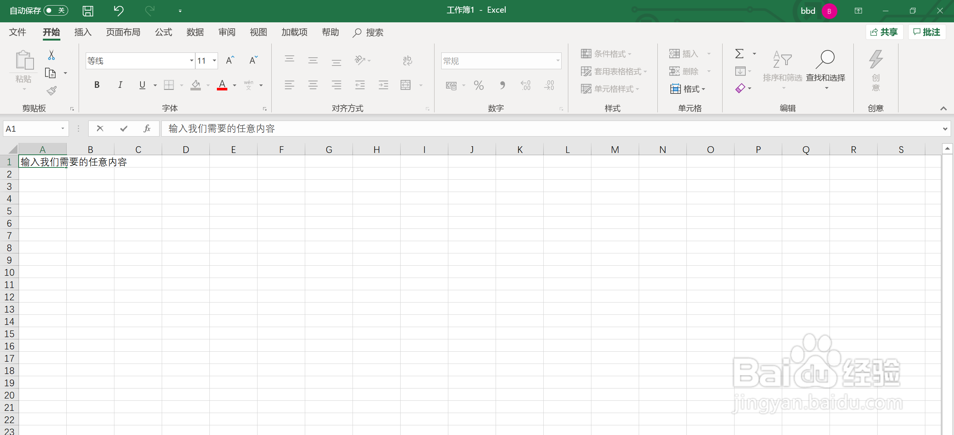Toggle the AutoSave switch

click(x=56, y=10)
